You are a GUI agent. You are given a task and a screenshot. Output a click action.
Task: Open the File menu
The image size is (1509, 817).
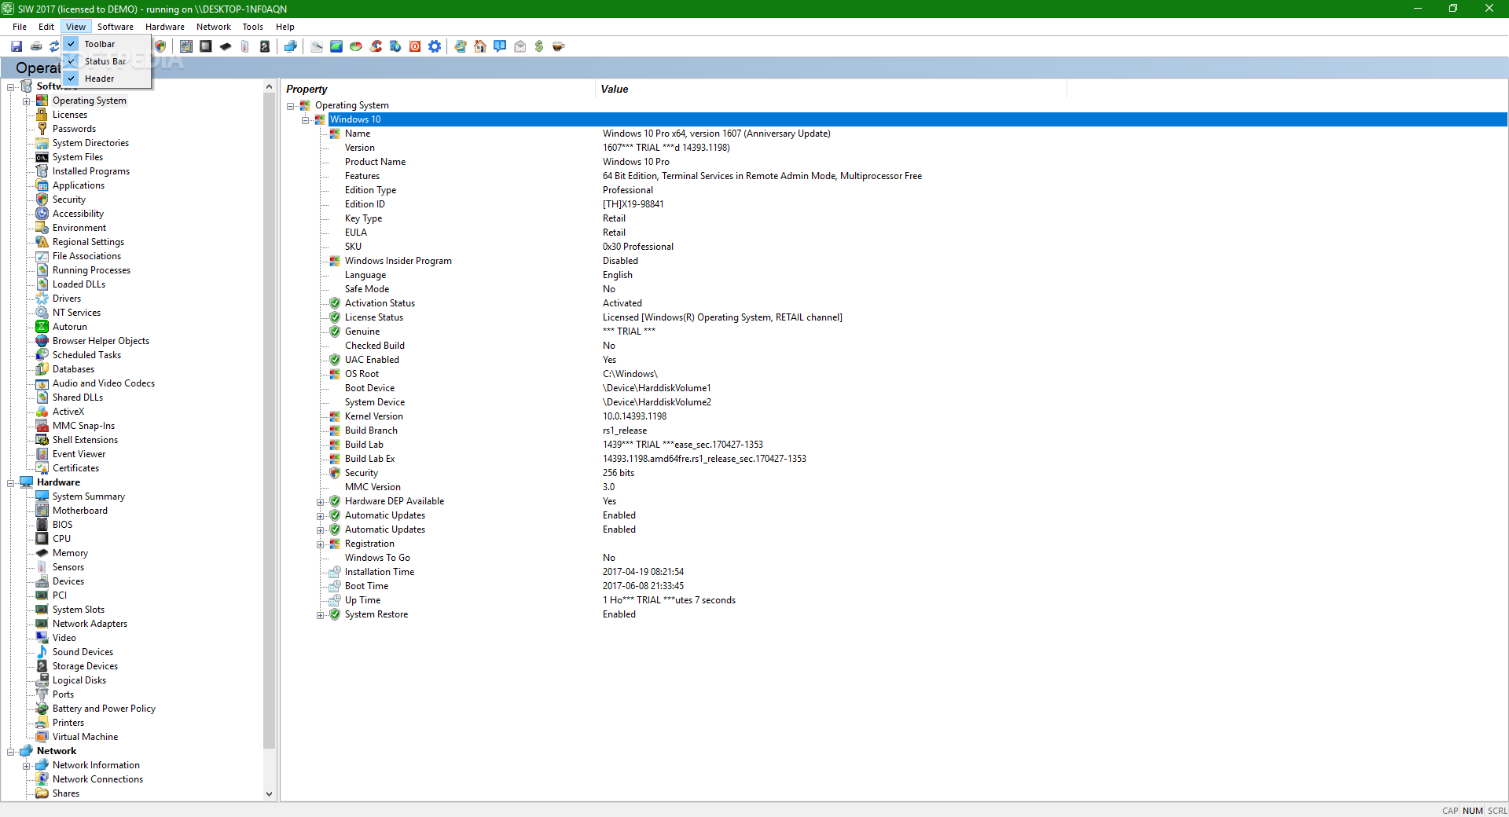coord(20,27)
